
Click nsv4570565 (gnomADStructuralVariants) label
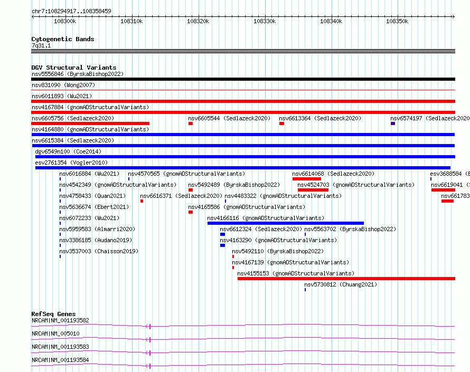coord(186,174)
